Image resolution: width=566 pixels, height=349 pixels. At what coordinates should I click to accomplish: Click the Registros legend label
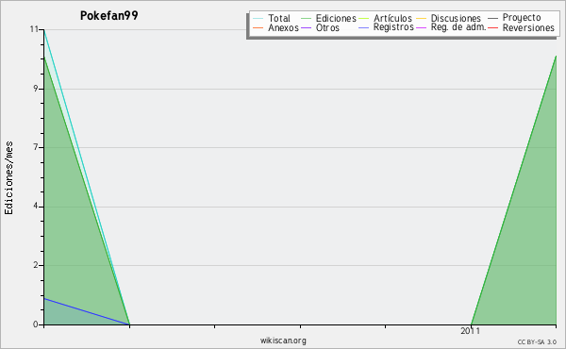[x=393, y=27]
